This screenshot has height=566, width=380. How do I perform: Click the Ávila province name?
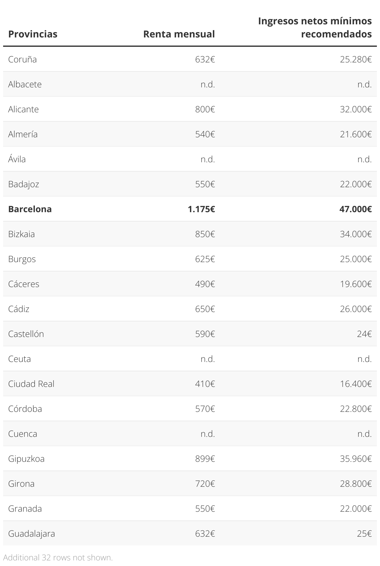17,159
